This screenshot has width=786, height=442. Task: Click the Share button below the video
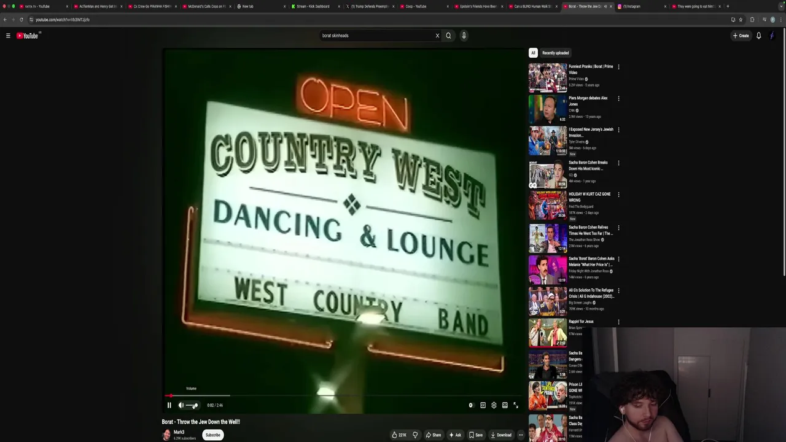coord(434,435)
